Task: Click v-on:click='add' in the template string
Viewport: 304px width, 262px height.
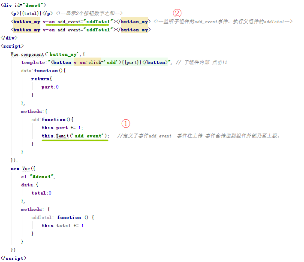Action: [x=96, y=62]
